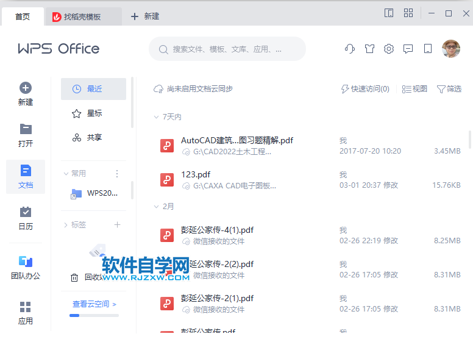Click path G:\CAD2022土木工程...
This screenshot has width=473, height=342.
pos(232,152)
